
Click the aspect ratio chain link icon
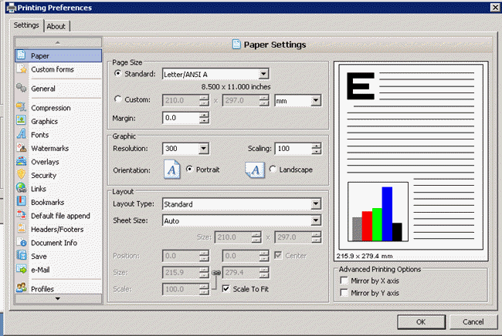pos(216,273)
